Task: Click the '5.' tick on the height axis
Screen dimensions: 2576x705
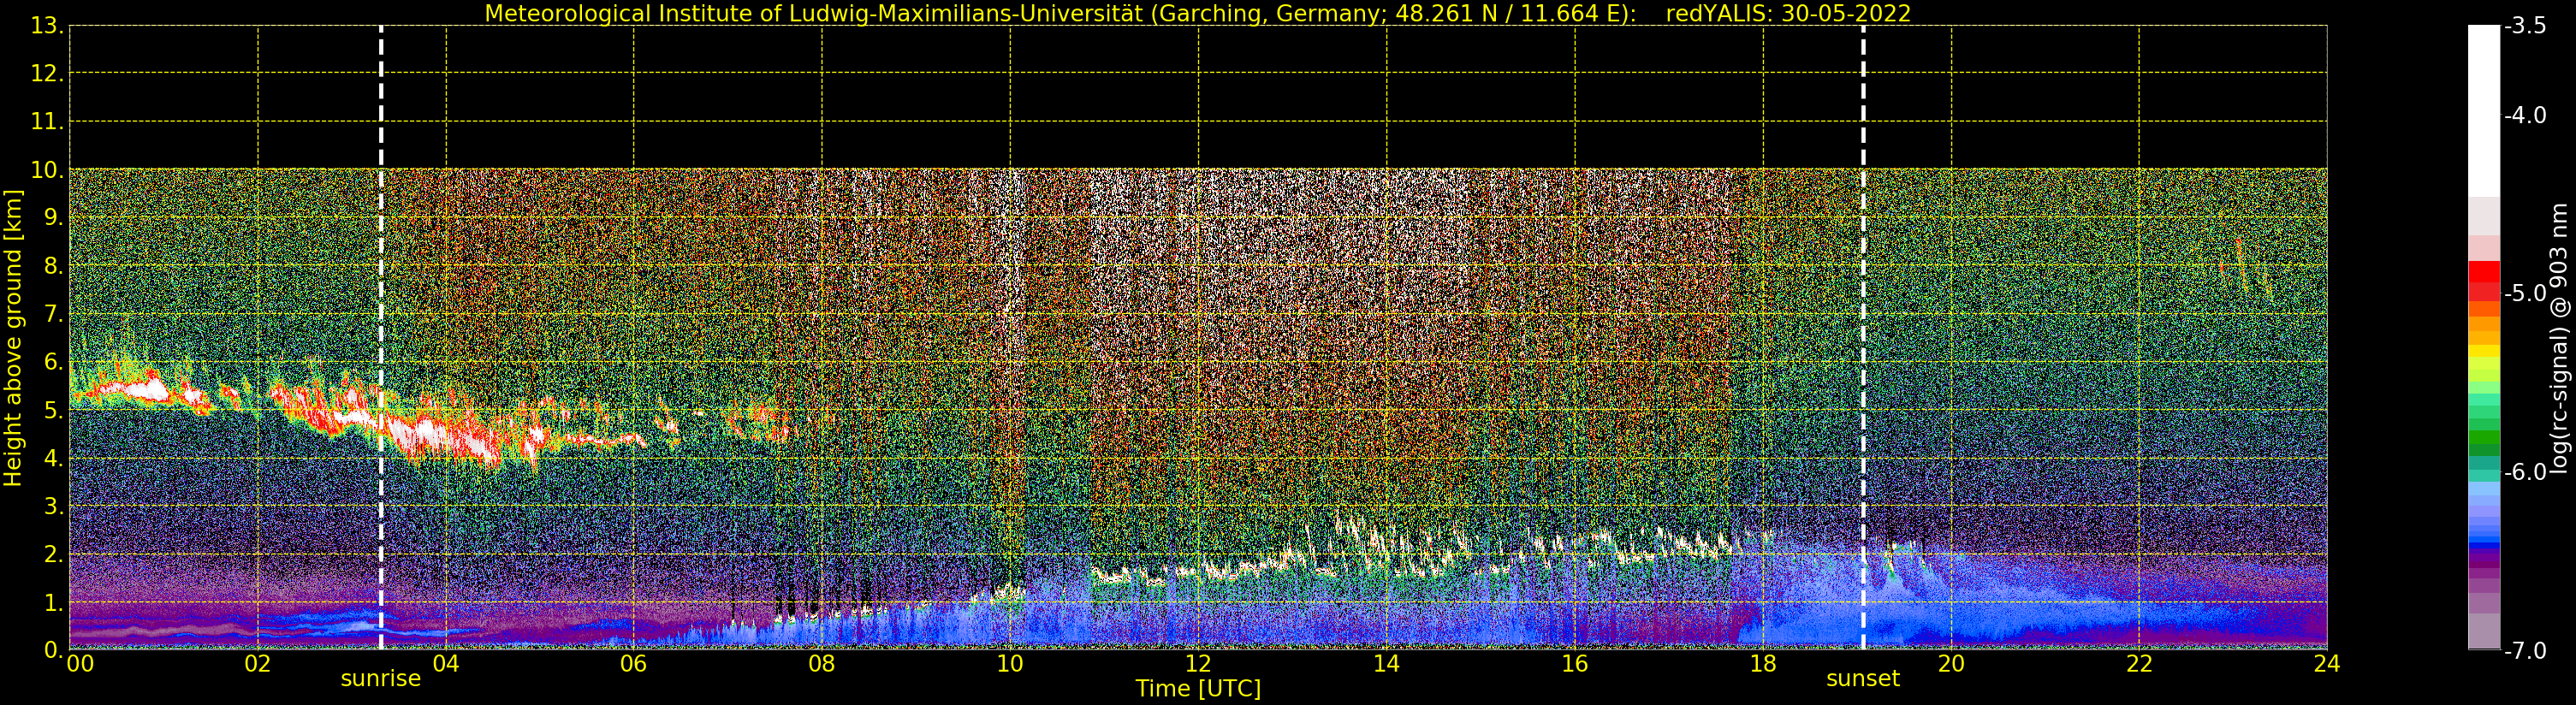Action: (x=53, y=410)
